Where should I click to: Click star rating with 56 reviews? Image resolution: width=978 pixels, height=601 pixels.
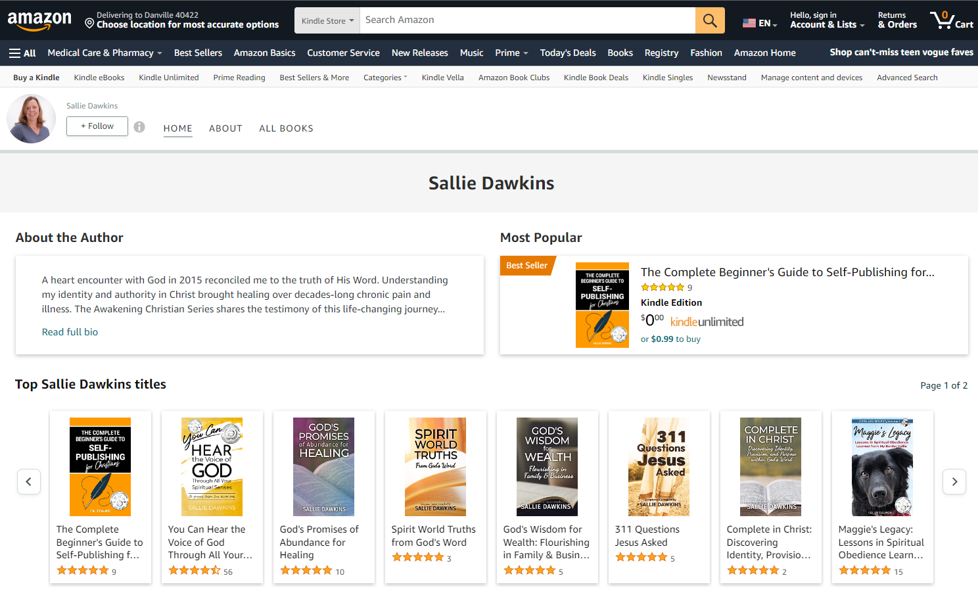(x=195, y=571)
